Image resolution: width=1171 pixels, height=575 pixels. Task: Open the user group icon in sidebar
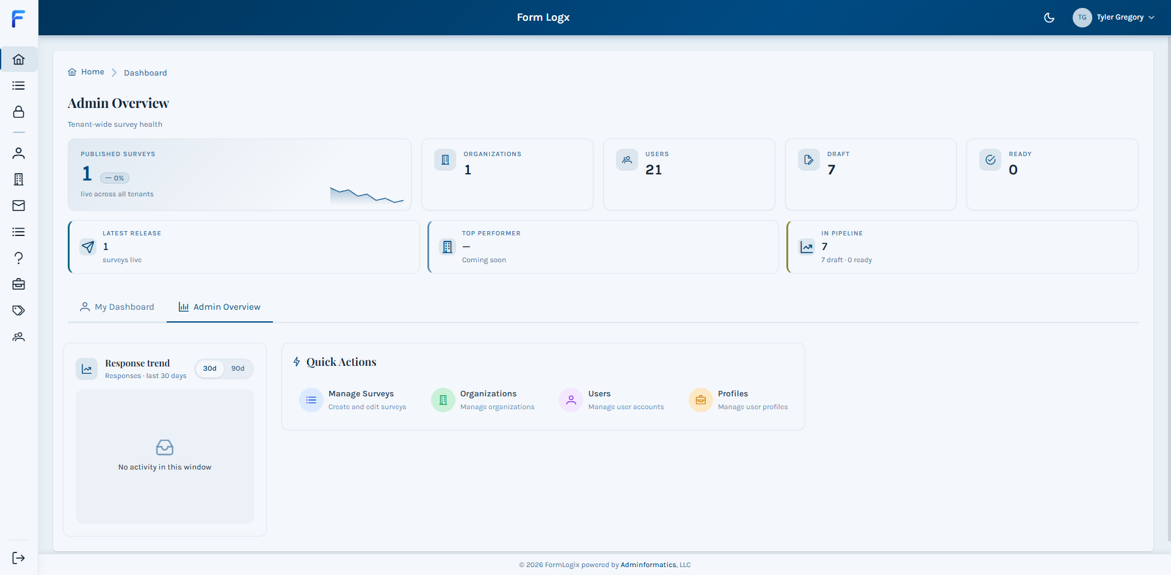pyautogui.click(x=19, y=337)
